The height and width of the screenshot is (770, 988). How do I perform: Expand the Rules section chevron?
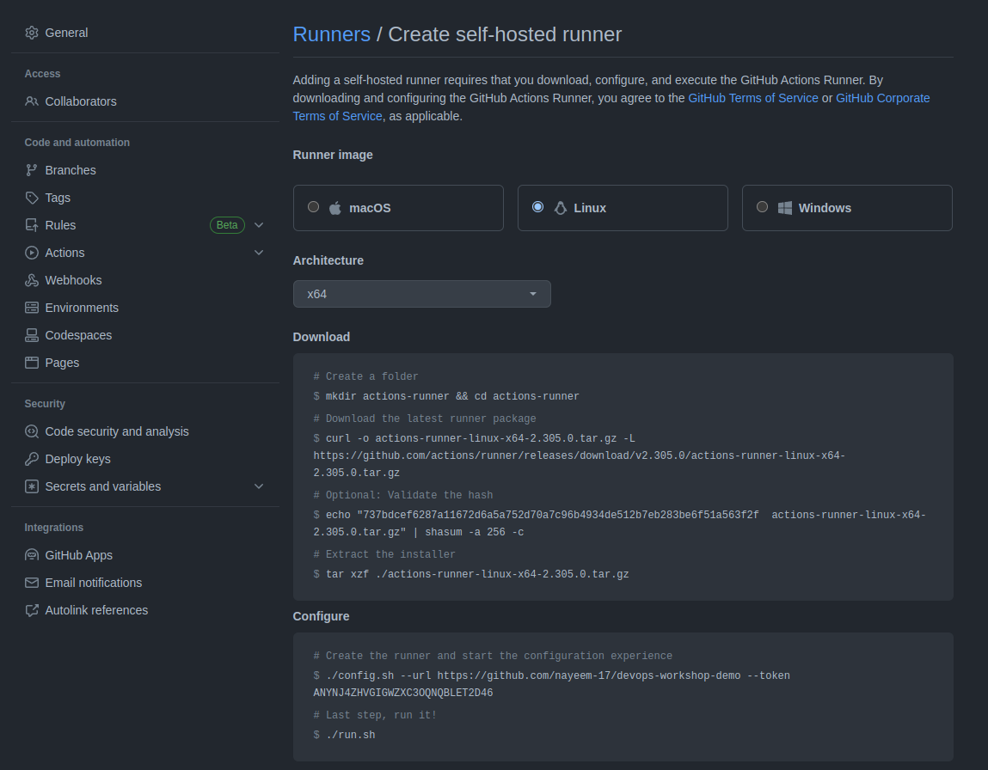258,225
